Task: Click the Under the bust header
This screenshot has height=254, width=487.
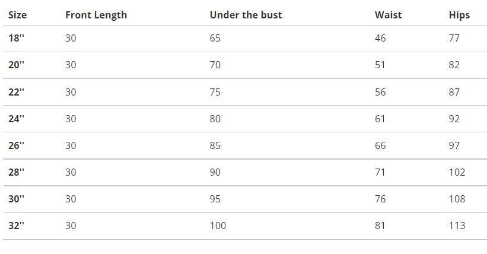Action: 246,15
